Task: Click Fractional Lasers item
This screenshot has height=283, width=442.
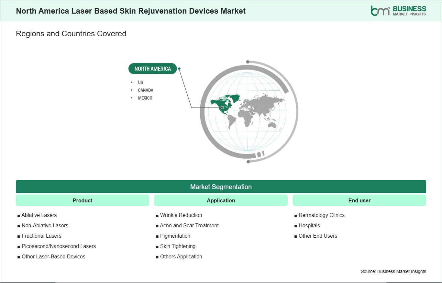Action: point(39,236)
